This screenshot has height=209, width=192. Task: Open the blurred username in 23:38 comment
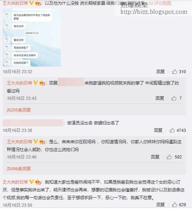[33, 123]
